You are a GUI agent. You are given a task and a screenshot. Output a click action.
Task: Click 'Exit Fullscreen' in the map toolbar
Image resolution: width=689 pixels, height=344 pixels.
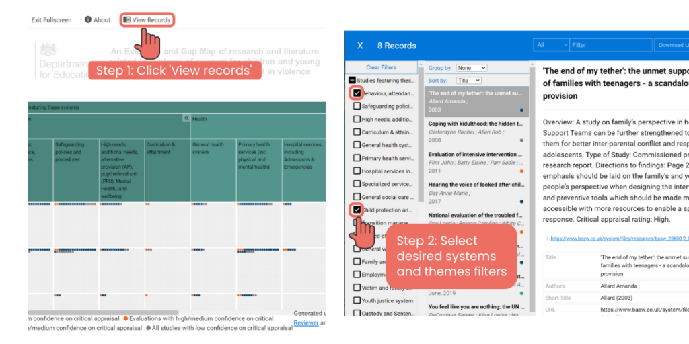click(x=51, y=19)
